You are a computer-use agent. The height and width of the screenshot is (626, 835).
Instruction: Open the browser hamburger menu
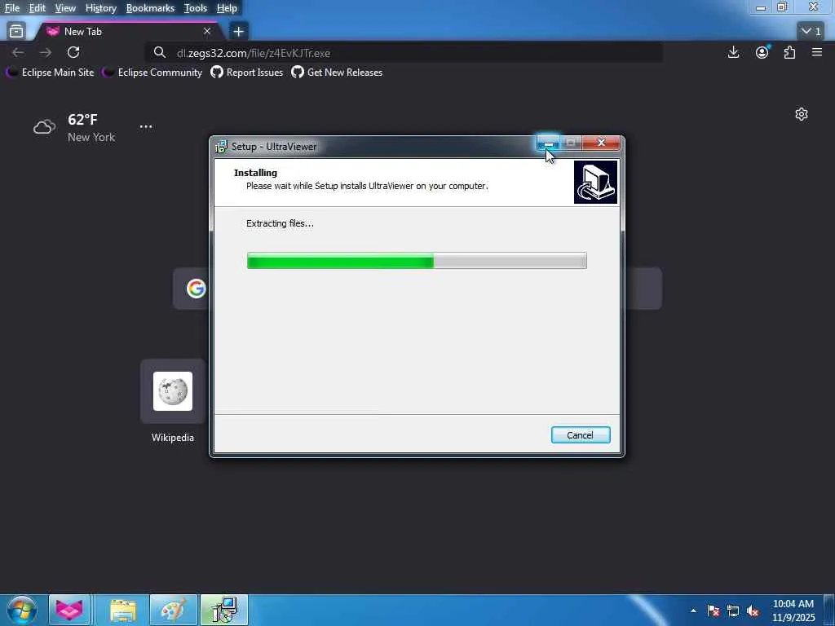tap(817, 52)
